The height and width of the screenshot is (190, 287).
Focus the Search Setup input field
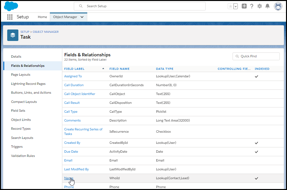coord(140,6)
